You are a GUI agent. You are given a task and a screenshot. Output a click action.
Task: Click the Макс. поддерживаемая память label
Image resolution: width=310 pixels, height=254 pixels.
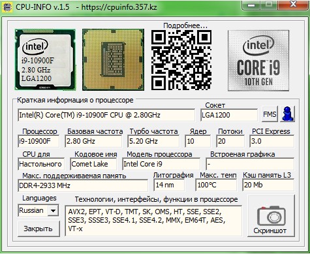(x=74, y=176)
